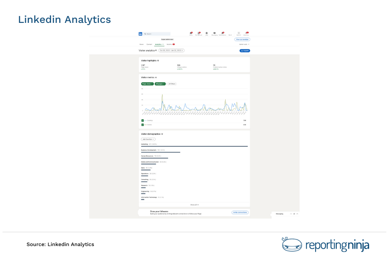Click the Work grid icon
This screenshot has width=389, height=259.
[238, 33]
